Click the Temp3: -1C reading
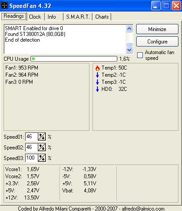The width and height of the screenshot is (182, 211). [x=113, y=82]
